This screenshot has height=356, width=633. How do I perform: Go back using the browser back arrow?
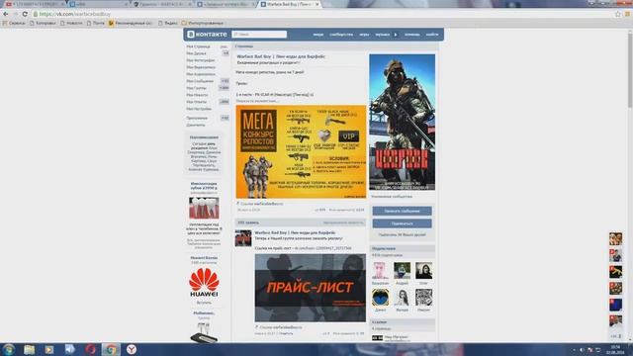[x=6, y=14]
